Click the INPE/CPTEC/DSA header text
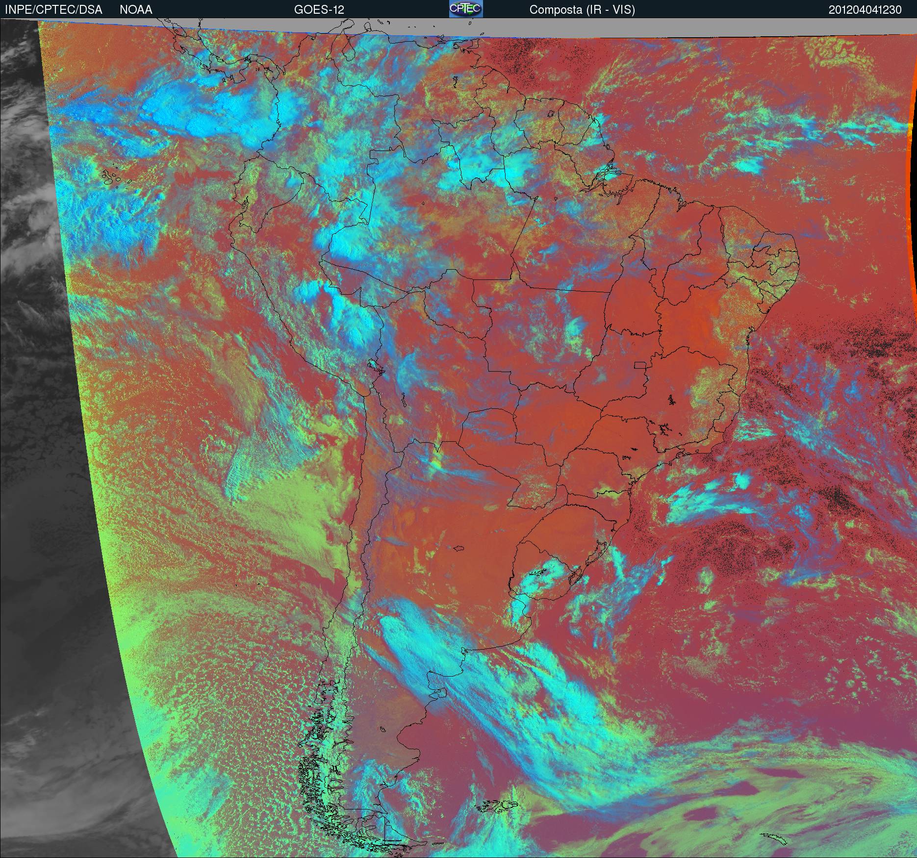The width and height of the screenshot is (917, 858). coord(53,10)
